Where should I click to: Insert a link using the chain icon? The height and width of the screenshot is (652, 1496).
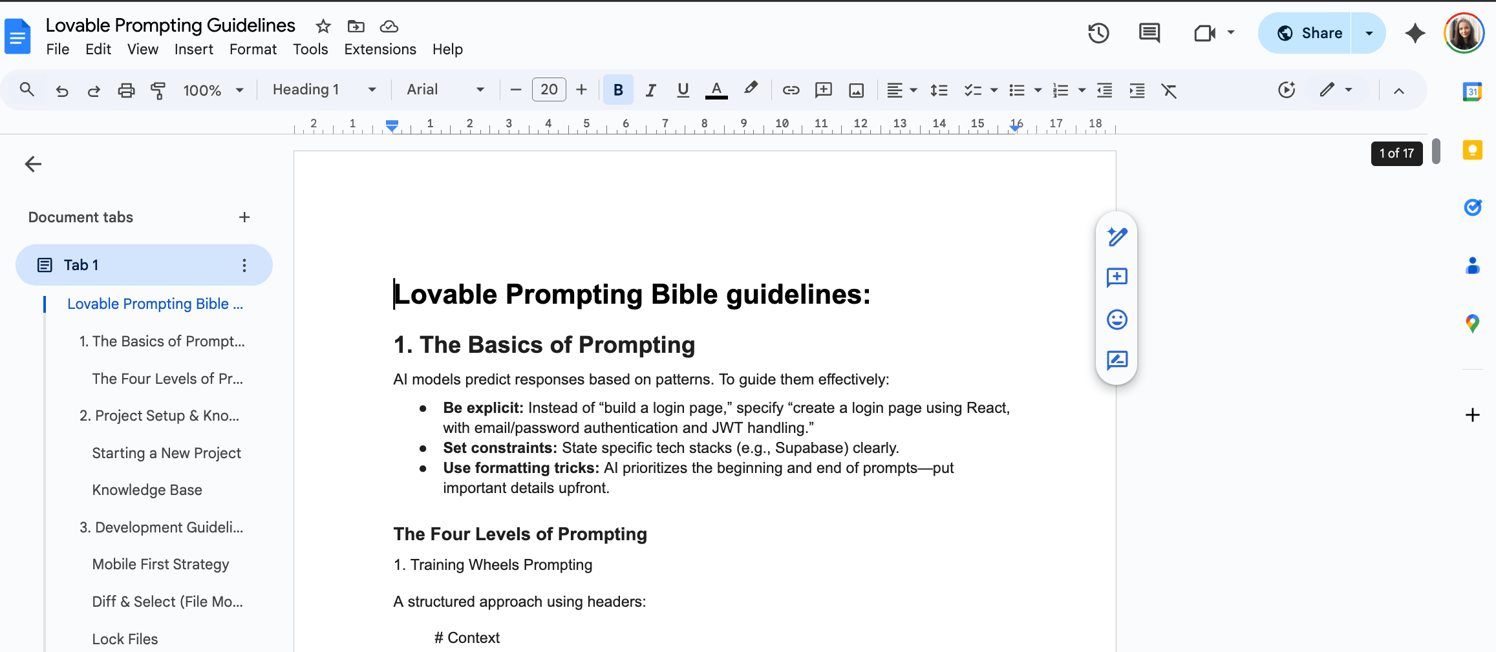click(791, 90)
